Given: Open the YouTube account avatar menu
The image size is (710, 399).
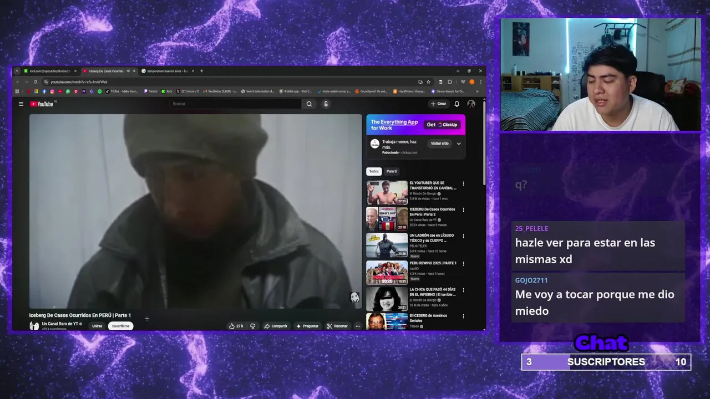Looking at the screenshot, I should 471,104.
